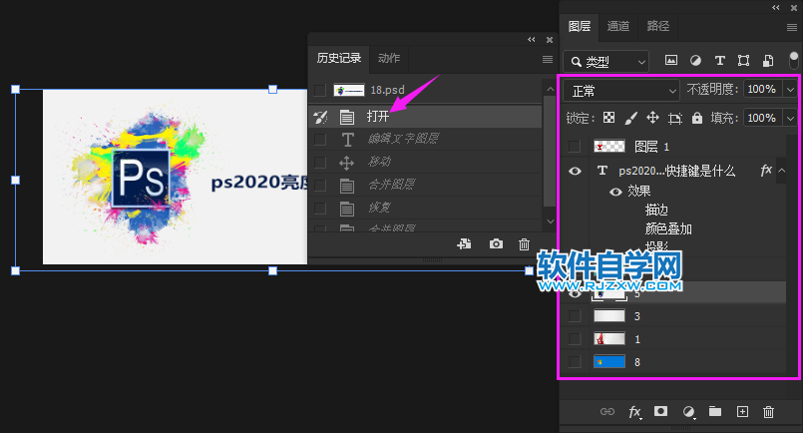Viewport: 803px width, 433px height.
Task: Lock all padlock icon
Action: coord(697,118)
